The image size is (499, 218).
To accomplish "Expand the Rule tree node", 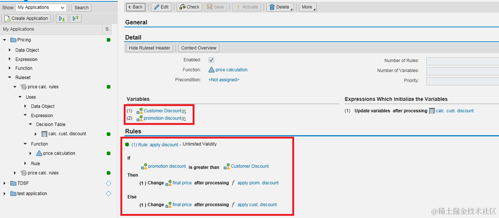I will (x=25, y=163).
